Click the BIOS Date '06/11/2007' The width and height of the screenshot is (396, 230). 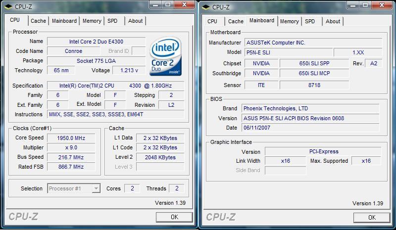[x=310, y=128]
